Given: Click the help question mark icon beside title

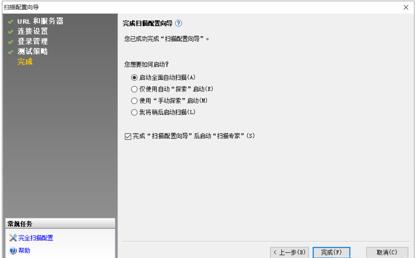Looking at the screenshot, I should click(178, 23).
